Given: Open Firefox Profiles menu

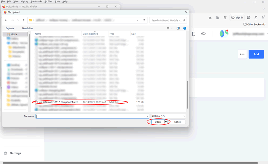Looking at the screenshot, I should click(48, 2).
